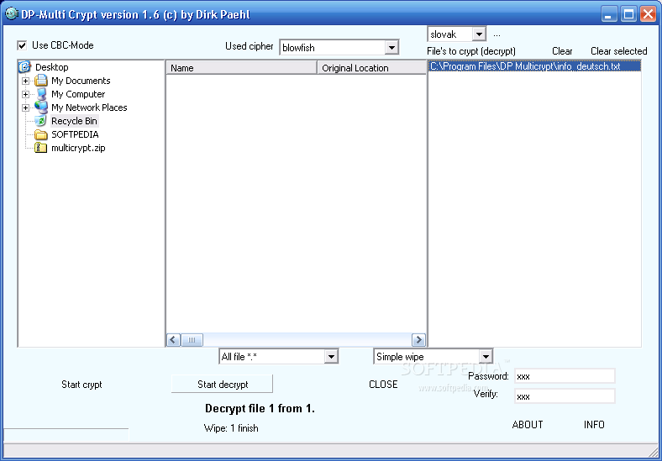This screenshot has width=662, height=461.
Task: Click the ellipsis button beside the language box
Action: [497, 34]
